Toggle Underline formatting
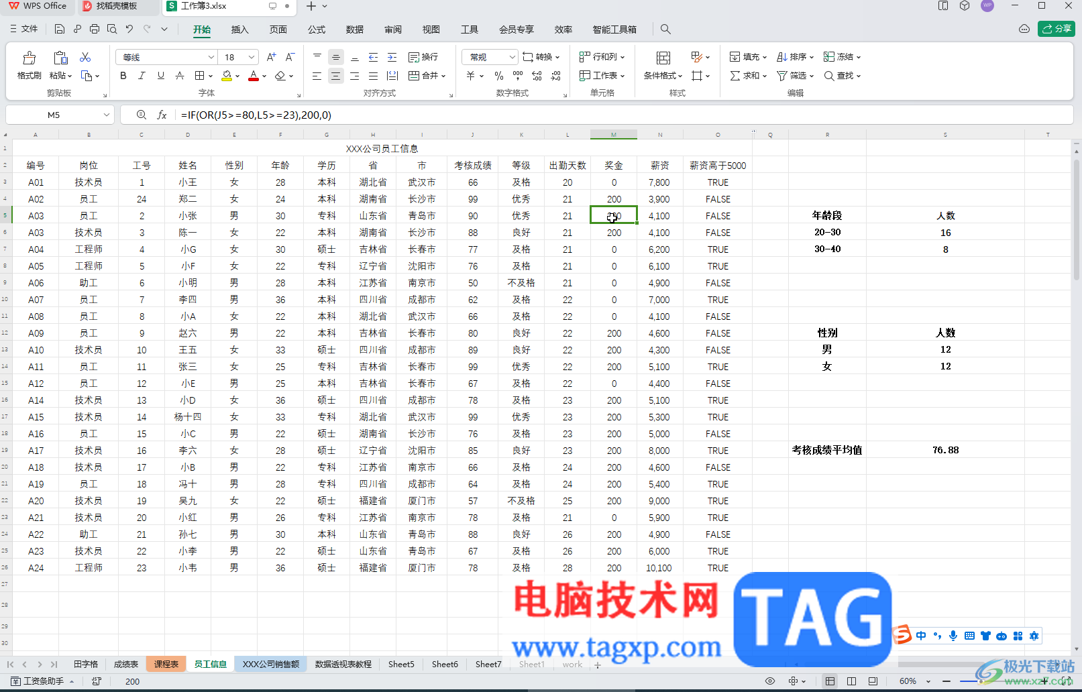 click(x=161, y=76)
